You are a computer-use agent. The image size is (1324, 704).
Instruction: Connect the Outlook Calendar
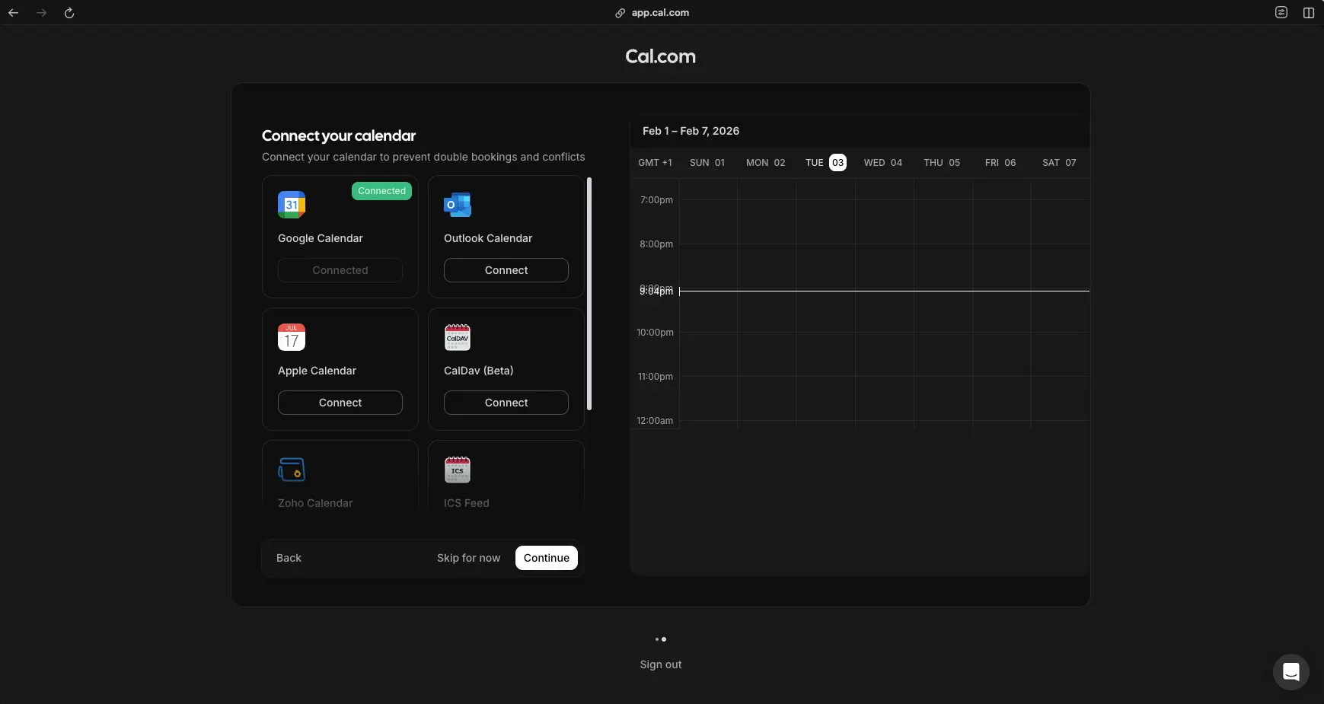(x=506, y=270)
